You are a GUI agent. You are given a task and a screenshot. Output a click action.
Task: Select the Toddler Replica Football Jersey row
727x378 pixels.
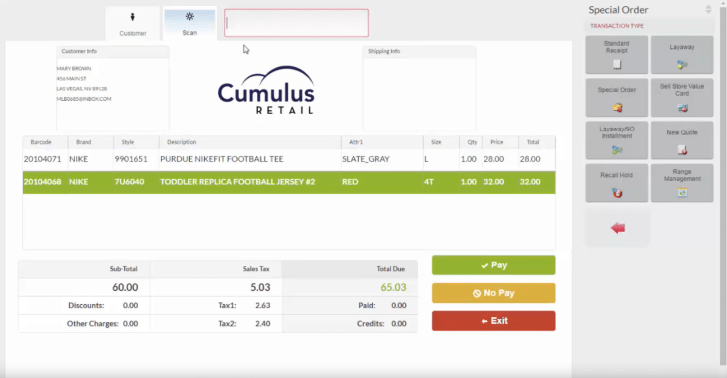[289, 182]
